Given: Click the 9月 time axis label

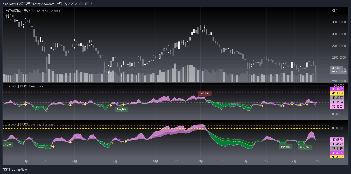Looking at the screenshot, I should coord(294,161).
